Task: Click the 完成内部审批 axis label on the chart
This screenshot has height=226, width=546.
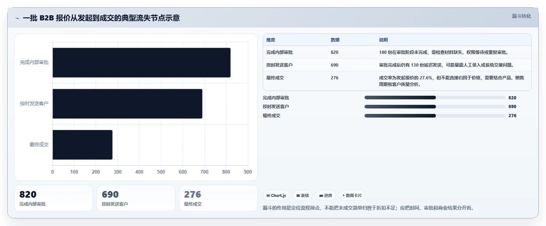Action: click(34, 63)
